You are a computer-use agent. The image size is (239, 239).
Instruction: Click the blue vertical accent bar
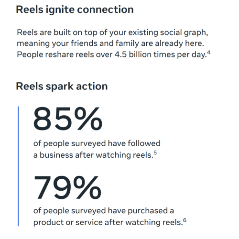[18, 166]
